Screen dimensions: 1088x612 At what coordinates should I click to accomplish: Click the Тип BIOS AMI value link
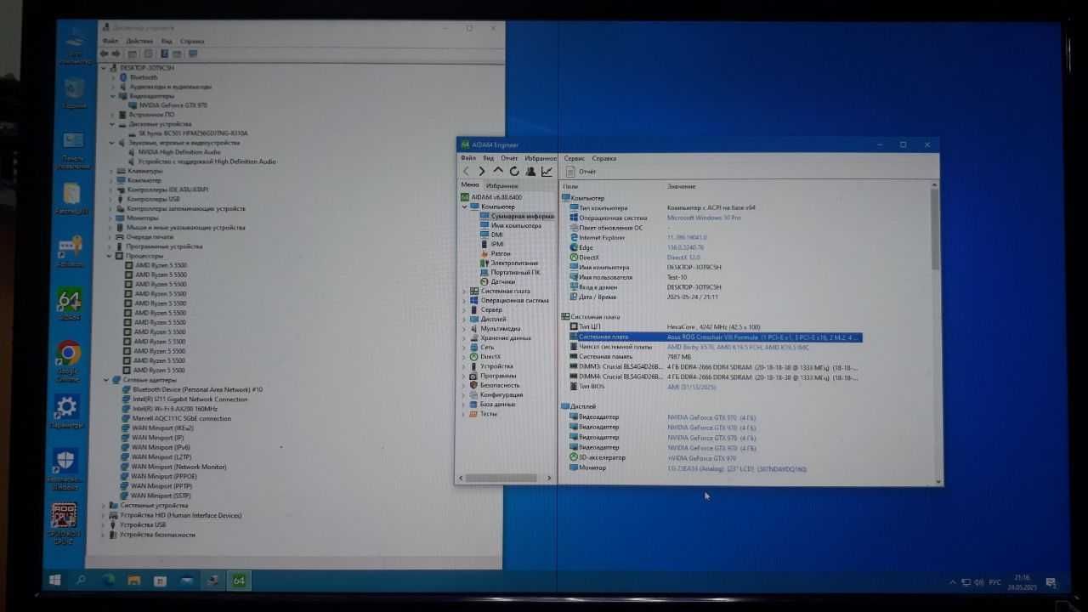pyautogui.click(x=692, y=387)
